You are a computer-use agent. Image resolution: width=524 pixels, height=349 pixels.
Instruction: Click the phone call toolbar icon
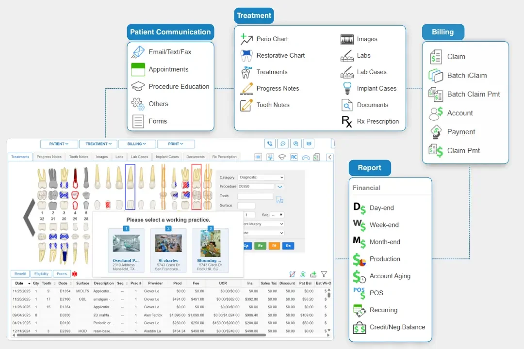[x=269, y=143]
